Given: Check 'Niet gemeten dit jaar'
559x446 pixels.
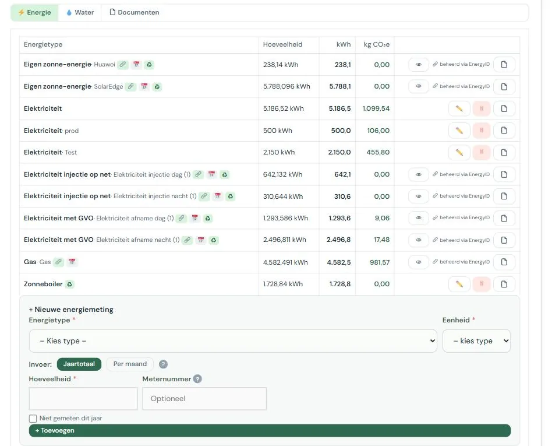Looking at the screenshot, I should tap(33, 418).
